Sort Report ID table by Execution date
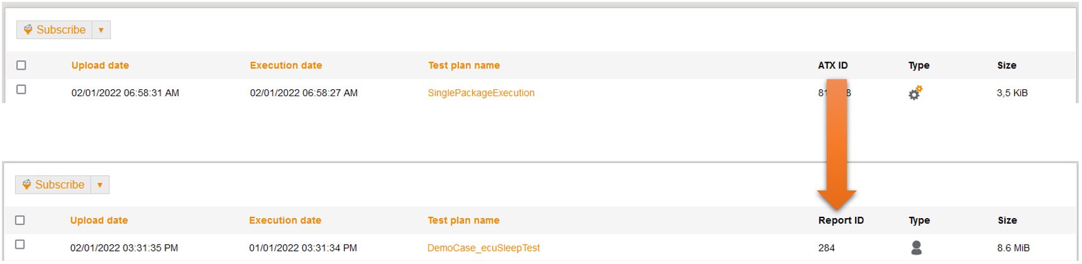 point(285,220)
